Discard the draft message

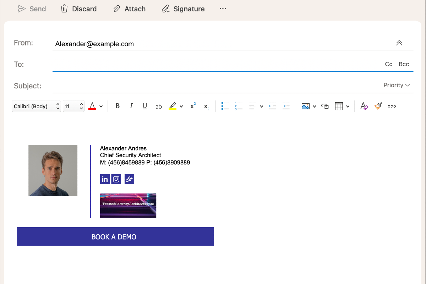pos(78,9)
